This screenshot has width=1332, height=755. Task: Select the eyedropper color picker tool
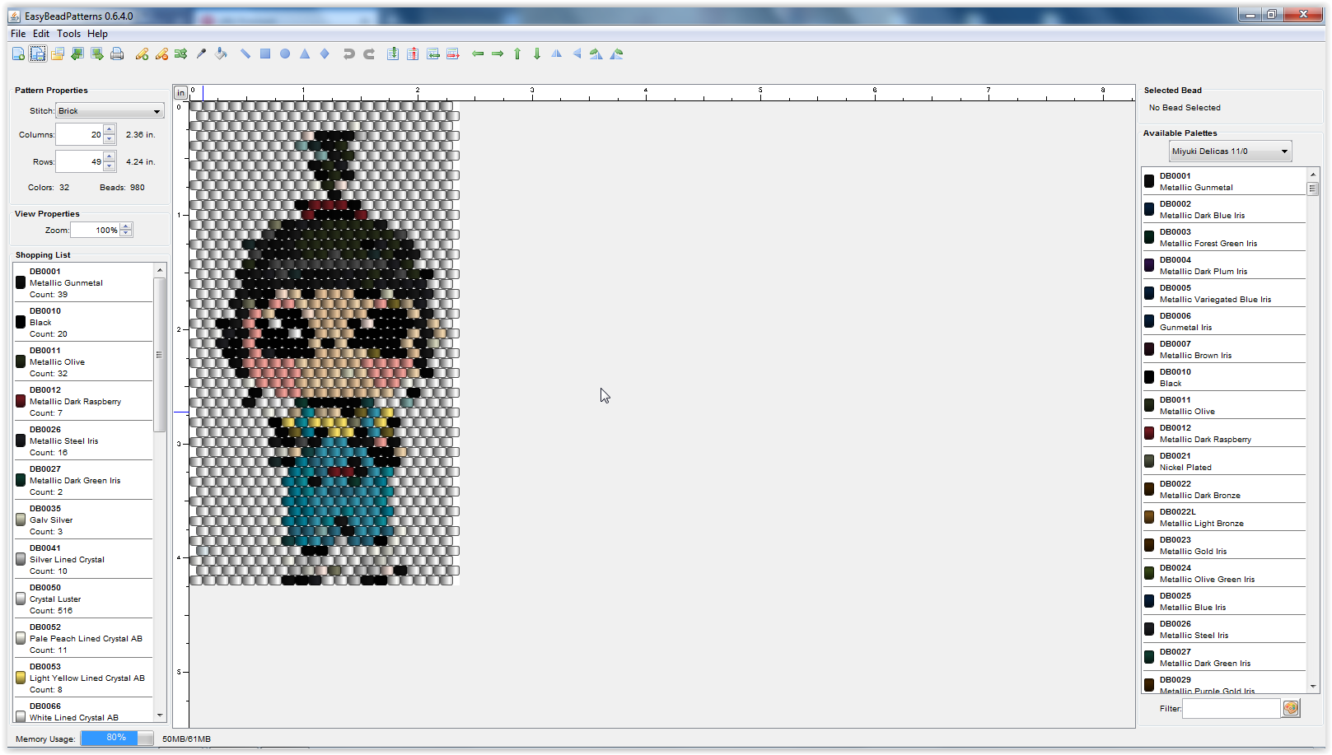201,54
